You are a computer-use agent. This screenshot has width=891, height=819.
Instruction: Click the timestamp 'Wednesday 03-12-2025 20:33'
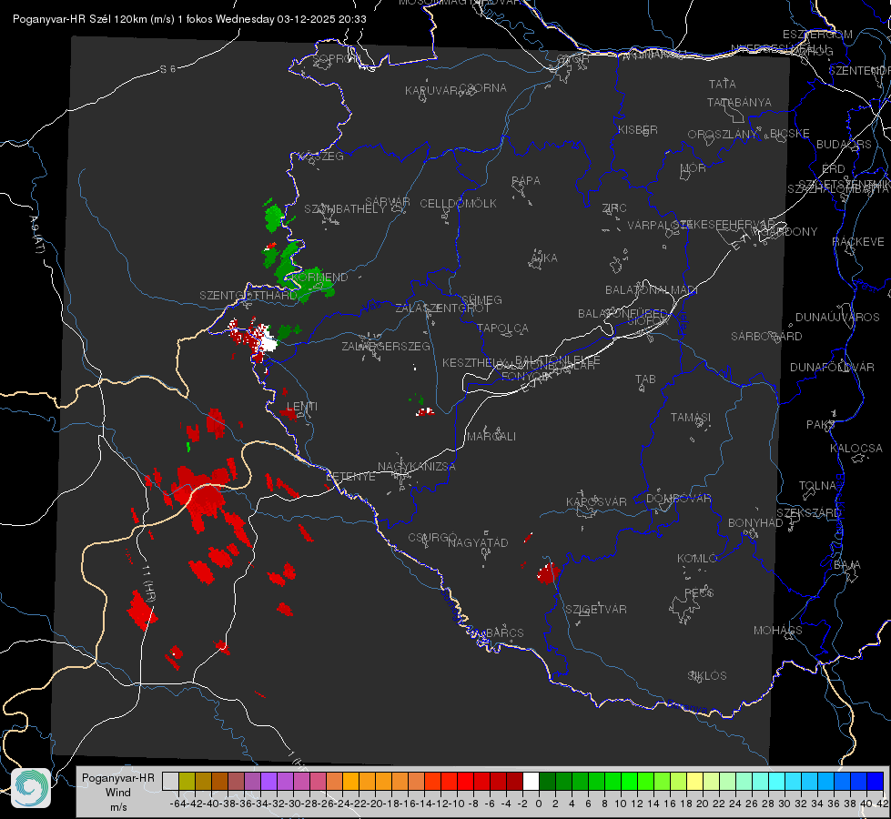tap(291, 19)
